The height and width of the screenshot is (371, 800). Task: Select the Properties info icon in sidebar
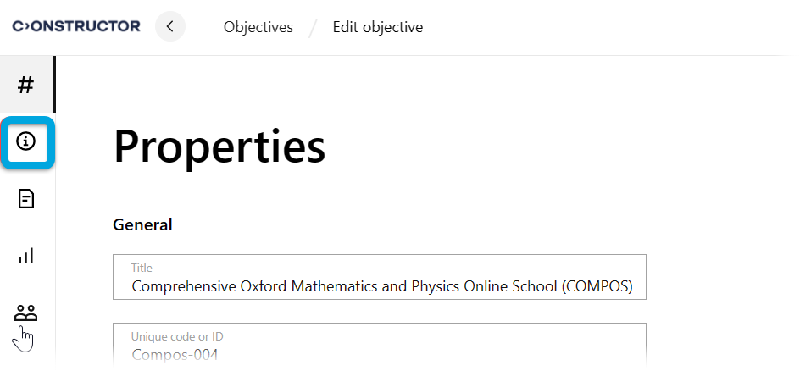tap(26, 141)
